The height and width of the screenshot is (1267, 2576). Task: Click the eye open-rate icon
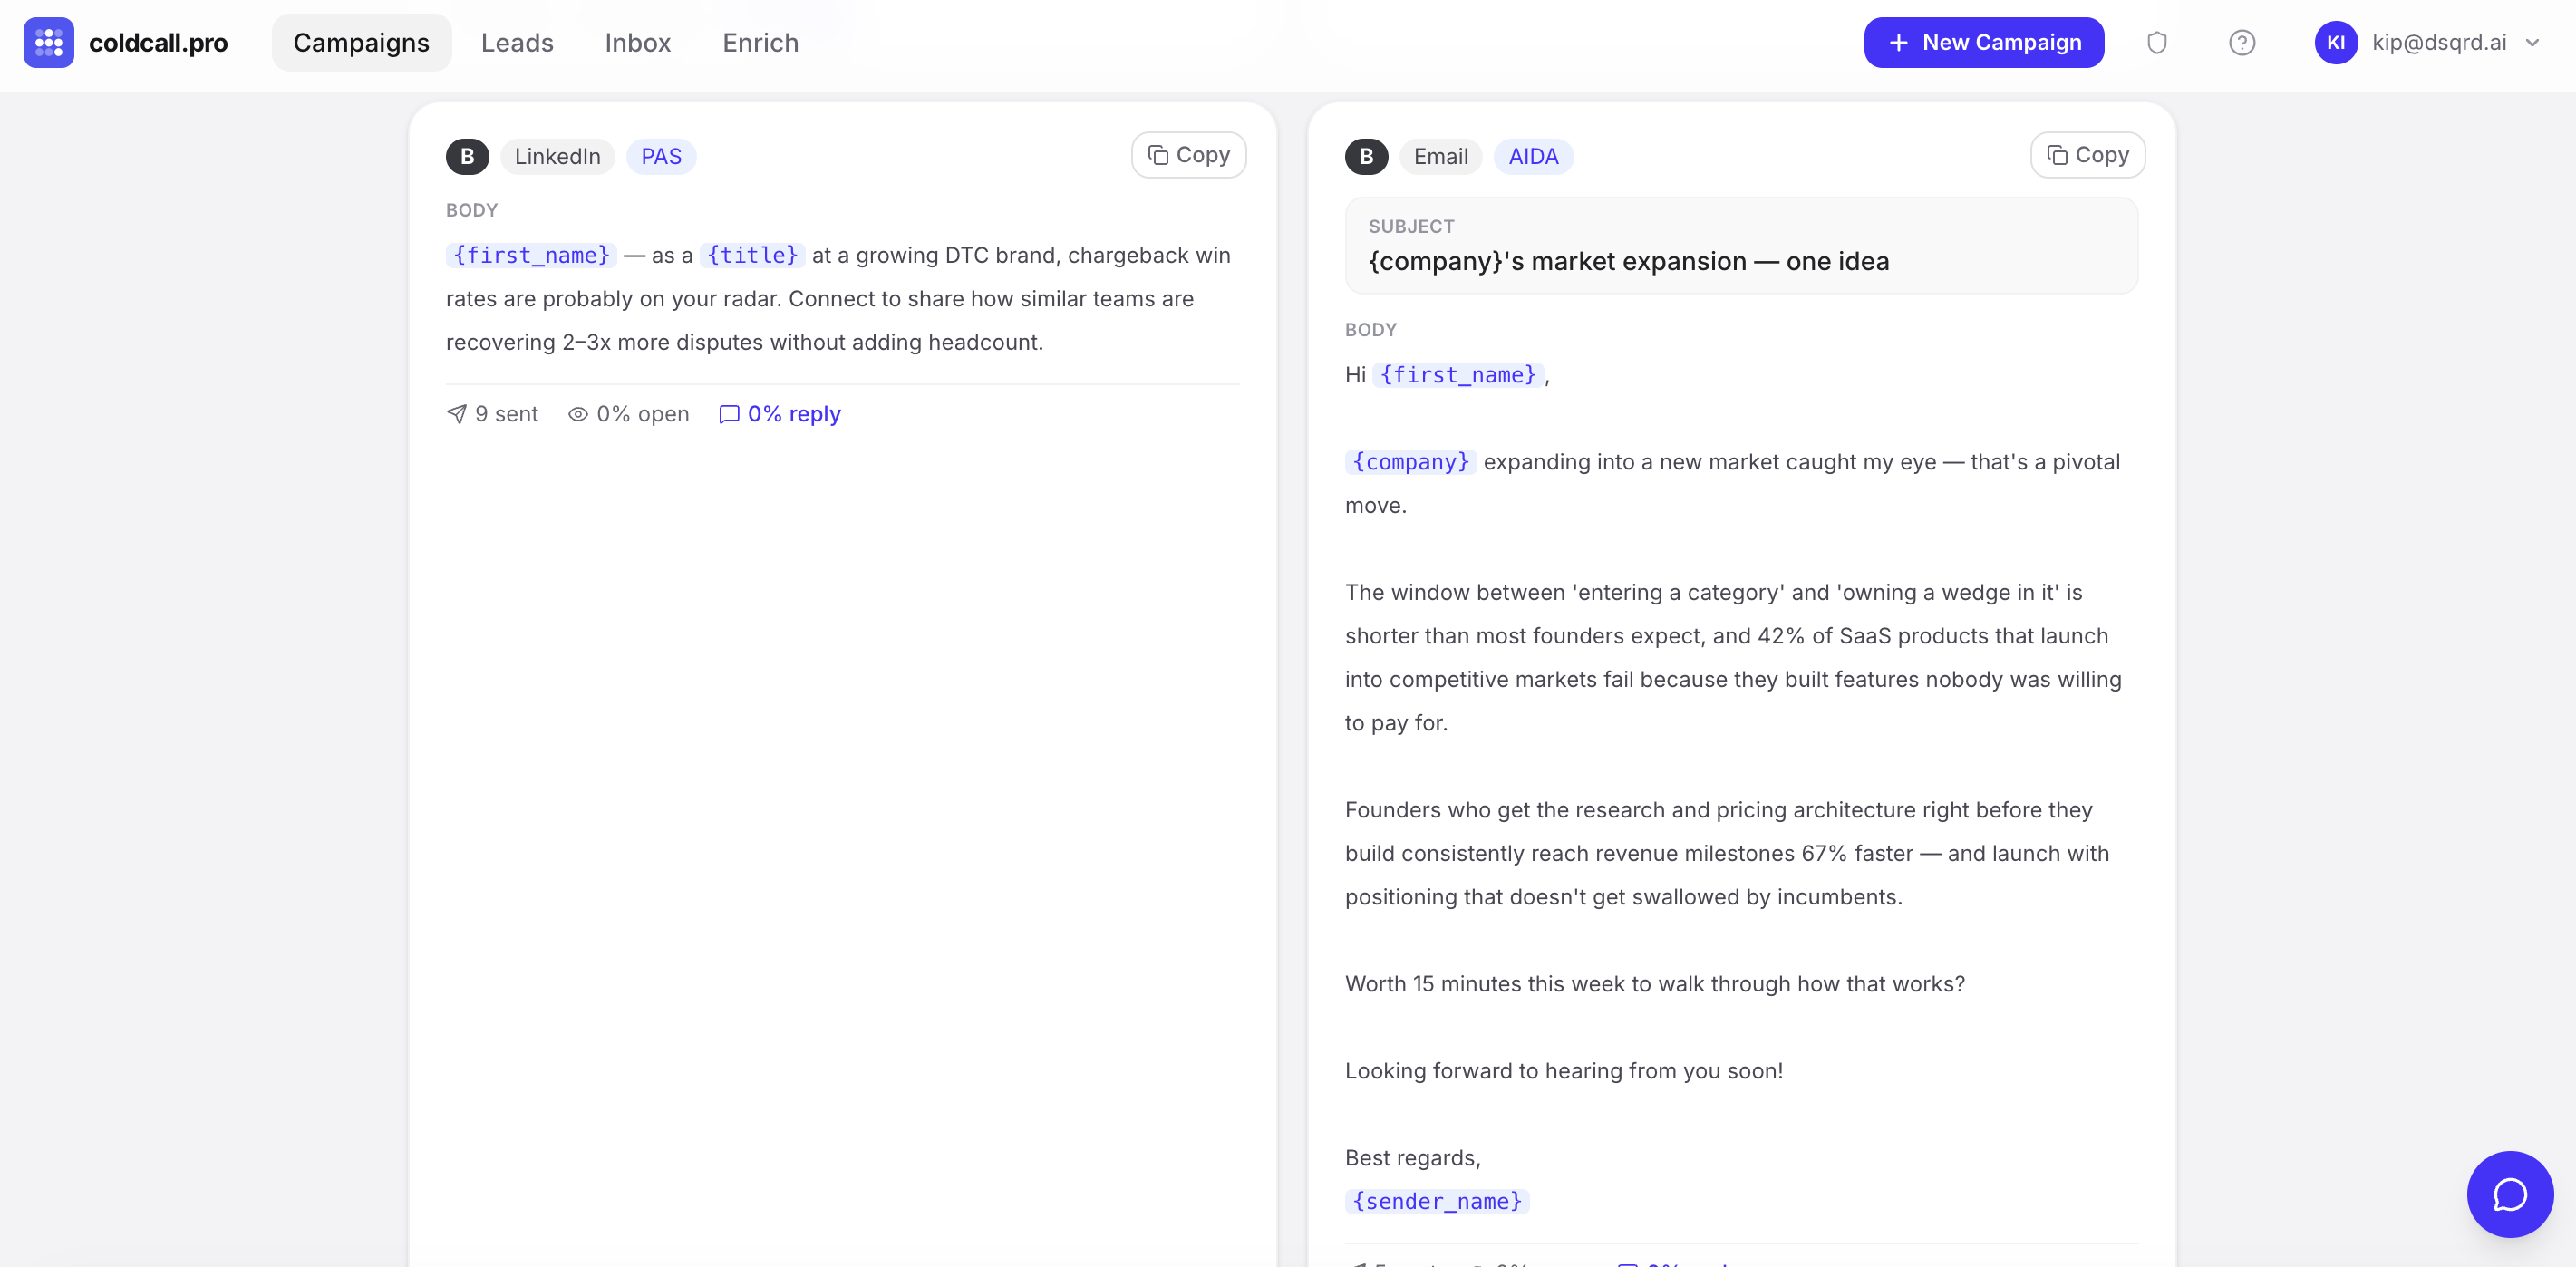point(578,414)
